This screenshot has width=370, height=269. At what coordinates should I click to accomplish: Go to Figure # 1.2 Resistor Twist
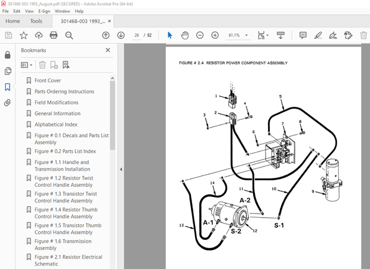64,181
